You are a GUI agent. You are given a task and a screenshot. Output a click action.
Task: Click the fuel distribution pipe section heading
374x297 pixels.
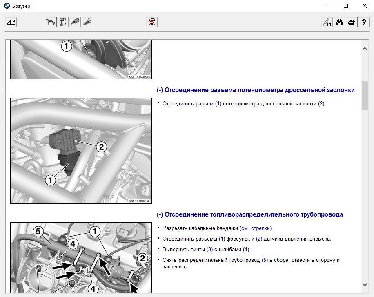pyautogui.click(x=249, y=214)
